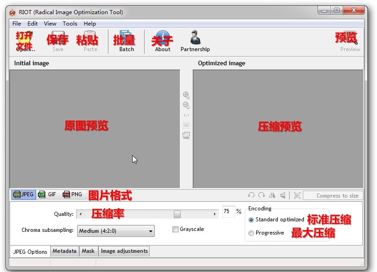377x272 pixels.
Task: Click inside the Initial image preview pane
Action: [x=95, y=129]
